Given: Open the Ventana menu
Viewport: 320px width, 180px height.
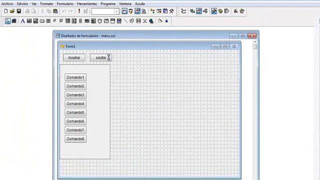Looking at the screenshot, I should pos(125,3).
